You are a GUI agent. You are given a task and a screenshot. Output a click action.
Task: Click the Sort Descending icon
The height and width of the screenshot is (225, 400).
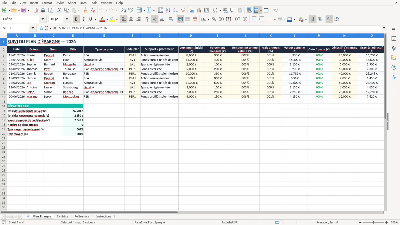176,10
